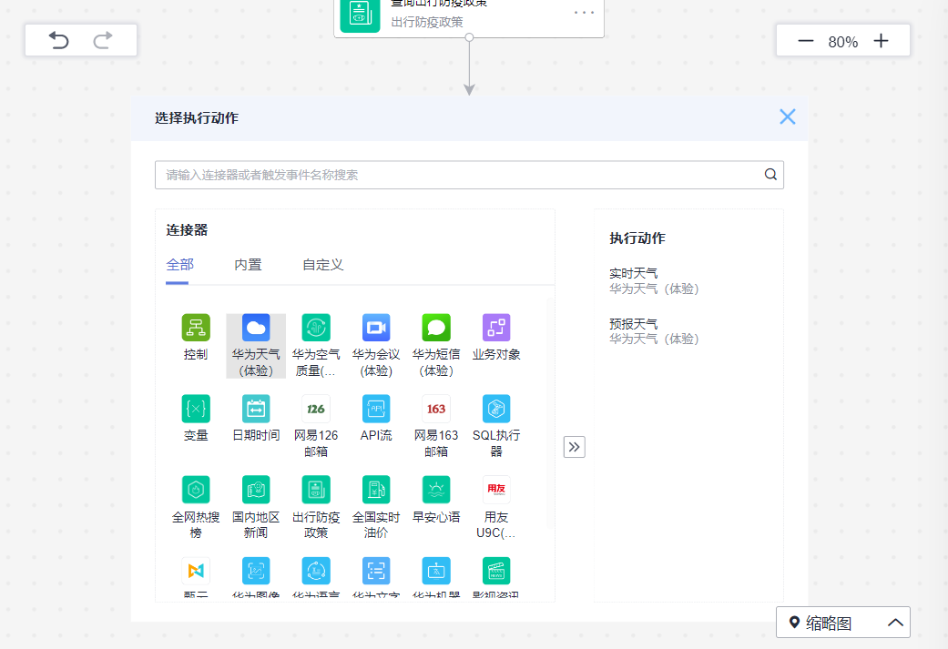This screenshot has height=649, width=948.
Task: Select the 业务对象 connector icon
Action: pos(496,328)
